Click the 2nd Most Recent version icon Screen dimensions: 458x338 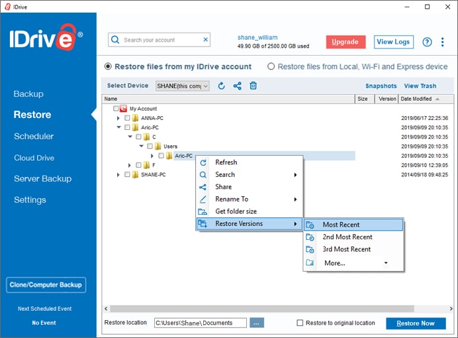point(310,237)
